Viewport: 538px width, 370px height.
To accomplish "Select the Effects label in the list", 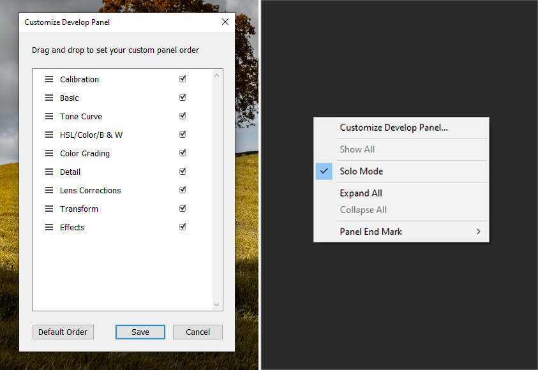I will pyautogui.click(x=72, y=227).
